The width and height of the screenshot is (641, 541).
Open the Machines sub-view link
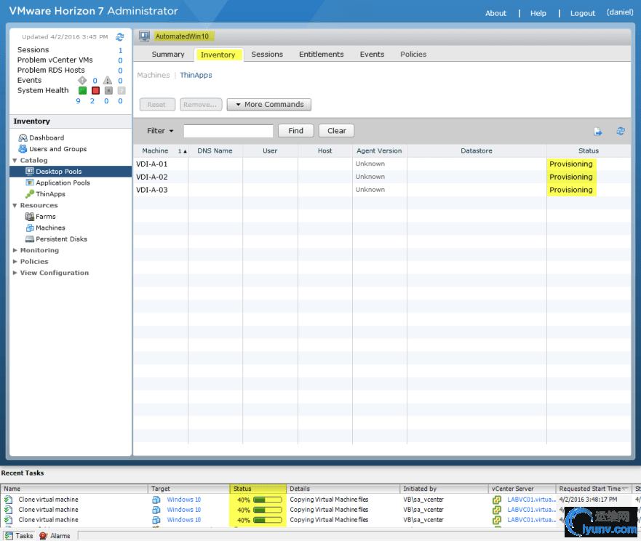[x=154, y=75]
